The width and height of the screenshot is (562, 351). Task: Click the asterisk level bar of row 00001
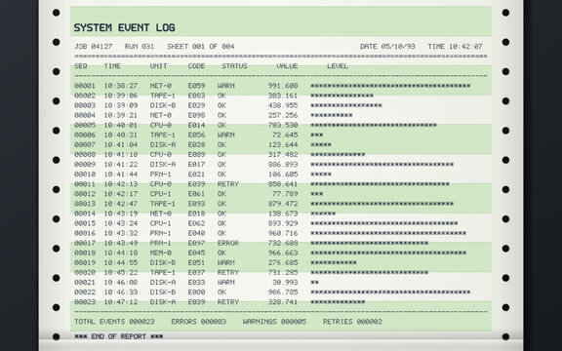390,86
